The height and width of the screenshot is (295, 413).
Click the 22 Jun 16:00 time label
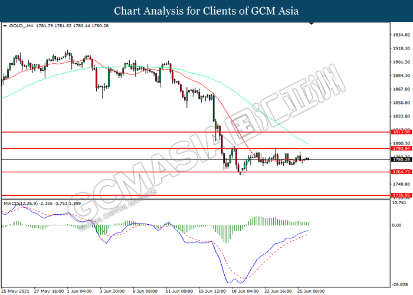[278, 291]
